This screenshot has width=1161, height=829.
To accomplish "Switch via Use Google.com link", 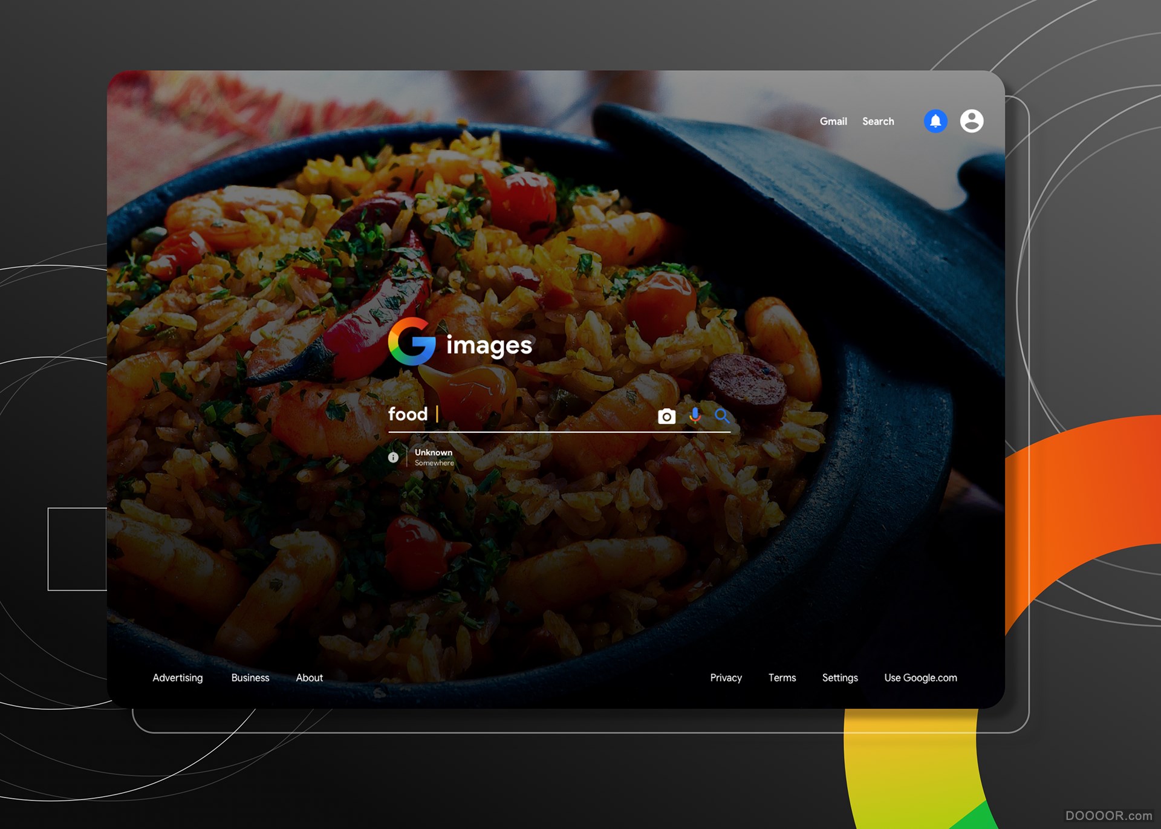I will point(920,678).
